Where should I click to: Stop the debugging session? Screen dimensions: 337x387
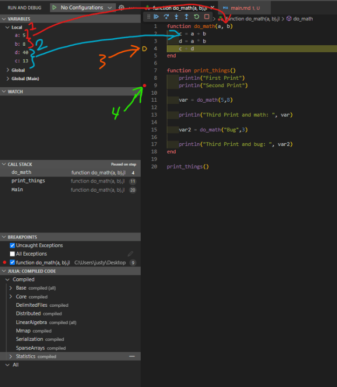coord(207,17)
